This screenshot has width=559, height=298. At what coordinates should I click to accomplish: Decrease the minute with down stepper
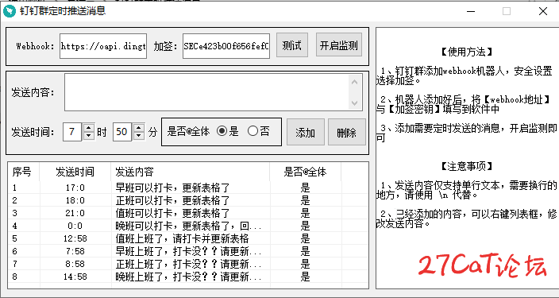pyautogui.click(x=139, y=136)
